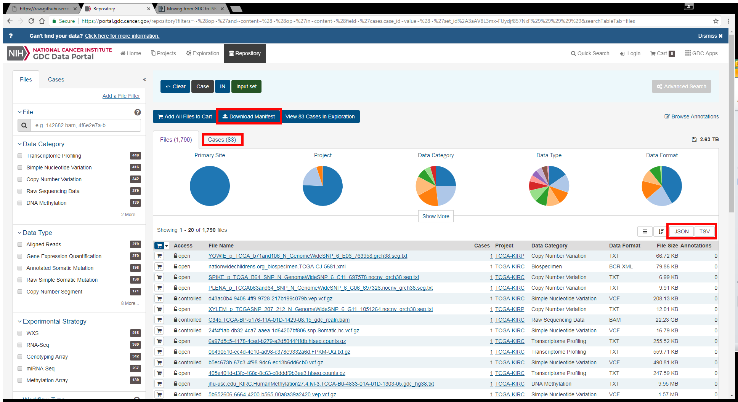Add 0b490510 FPKM-UQ file to cart
Screen dimensions: 738x402
click(x=159, y=352)
